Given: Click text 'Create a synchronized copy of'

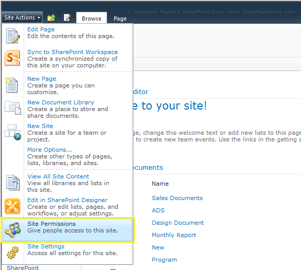Looking at the screenshot, I should 72,59.
